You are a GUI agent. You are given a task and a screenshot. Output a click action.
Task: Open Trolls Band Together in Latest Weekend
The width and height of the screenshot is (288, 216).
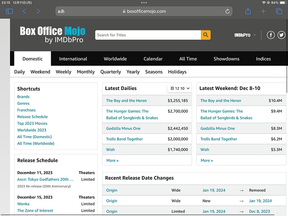(219, 139)
